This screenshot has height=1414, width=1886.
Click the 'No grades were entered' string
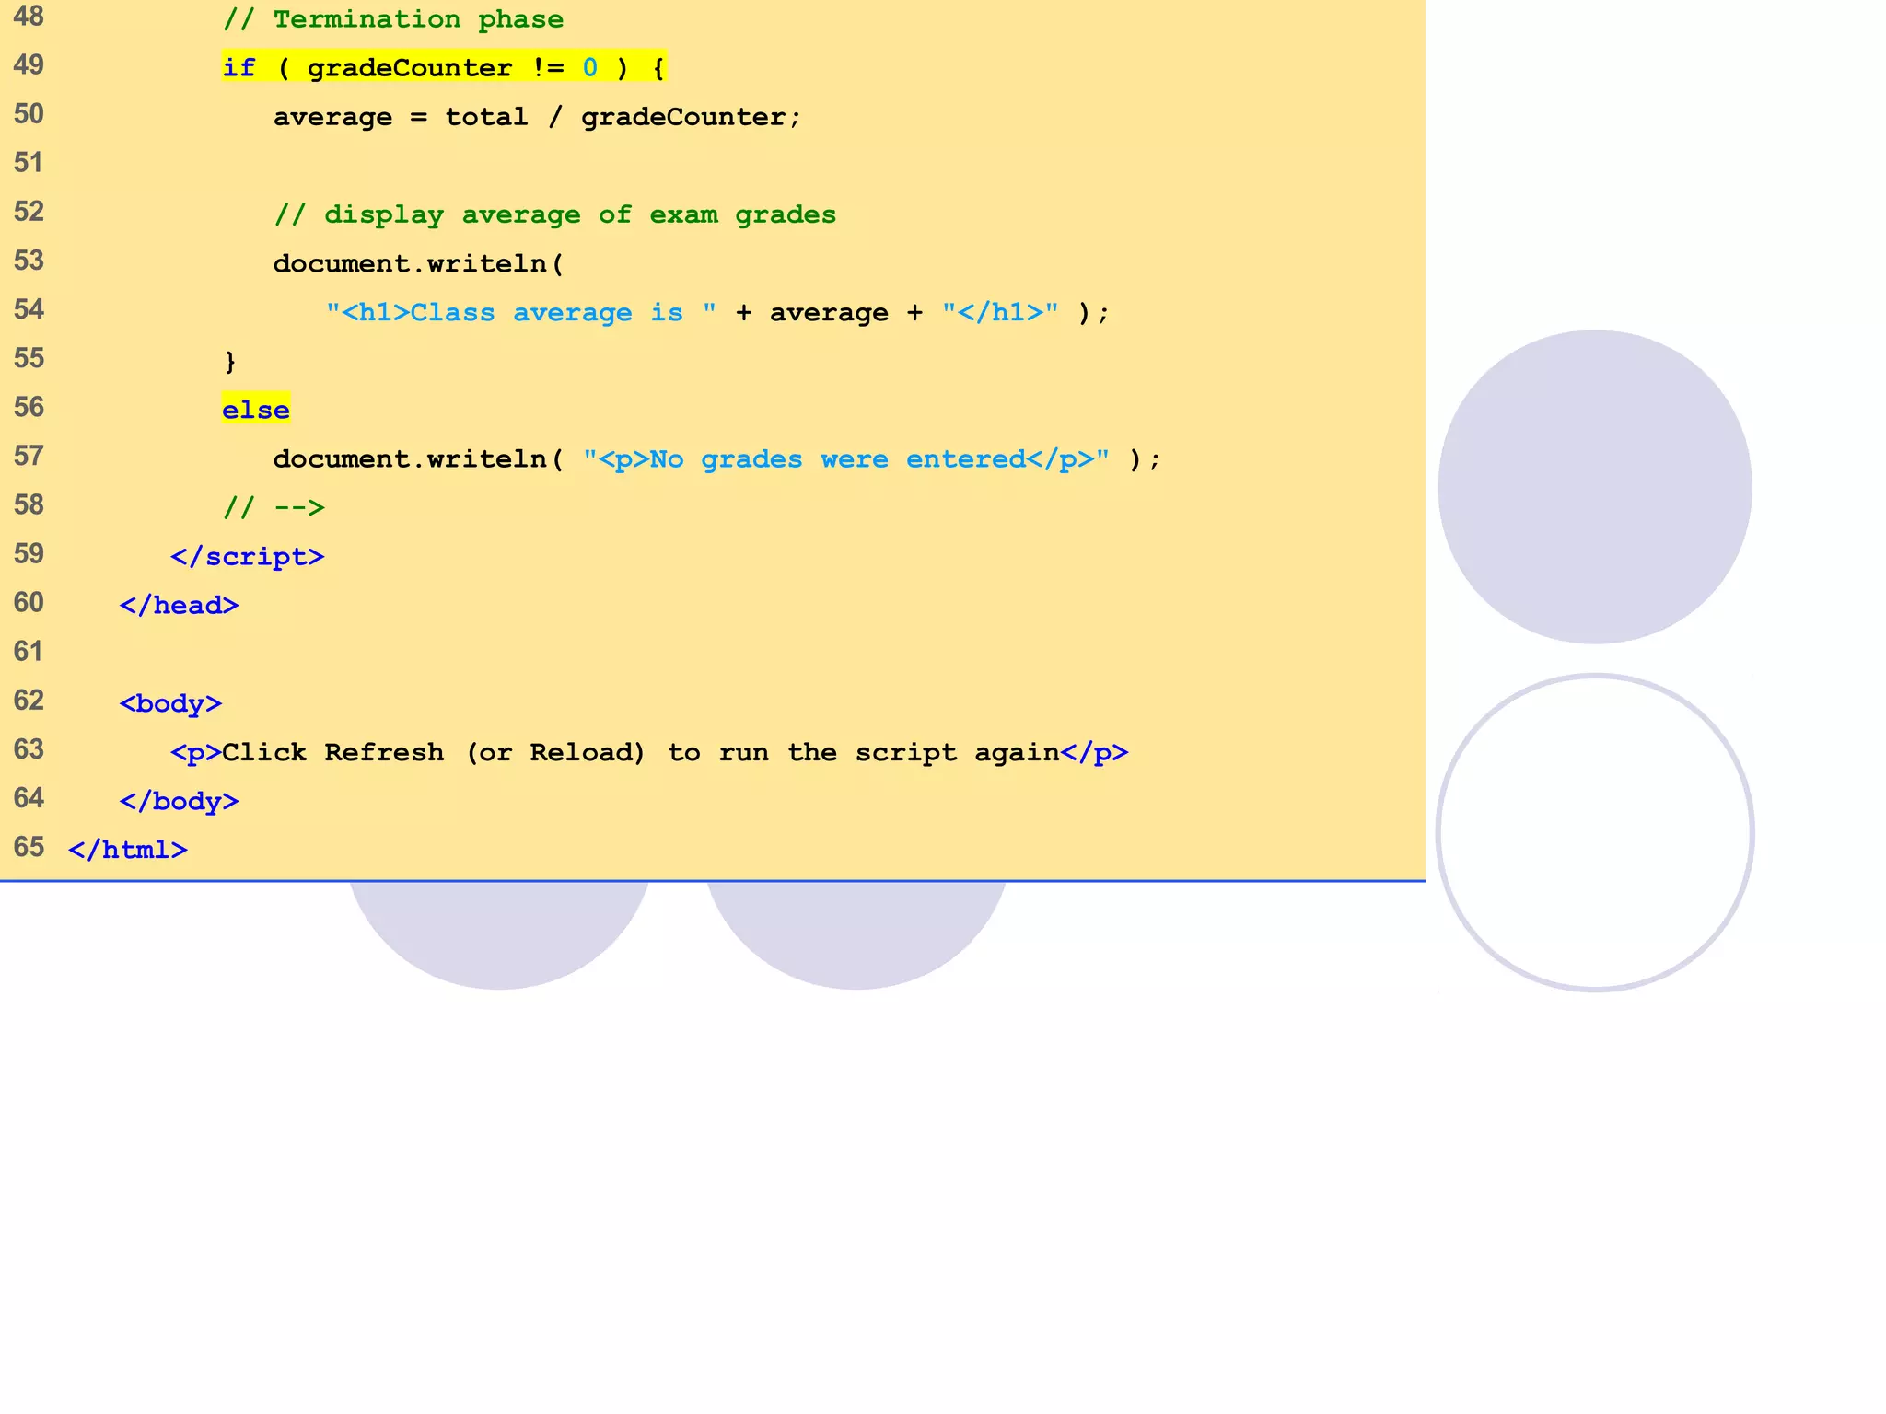(845, 459)
